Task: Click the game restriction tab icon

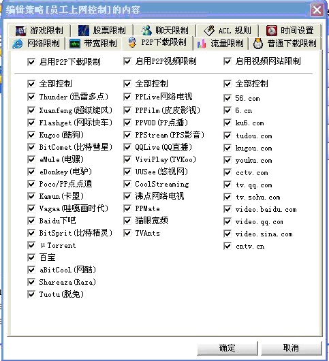Action: tap(20, 31)
